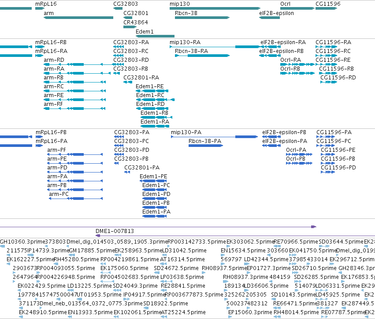This screenshot has width=375, height=319.
Task: Click the arm-RB transcript
Action: pos(74,82)
